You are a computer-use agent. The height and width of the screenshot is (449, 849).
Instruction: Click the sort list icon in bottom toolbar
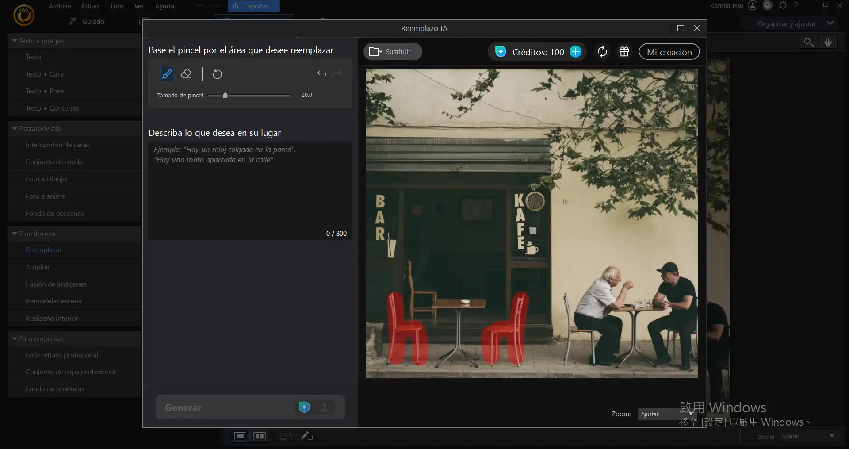pos(286,436)
